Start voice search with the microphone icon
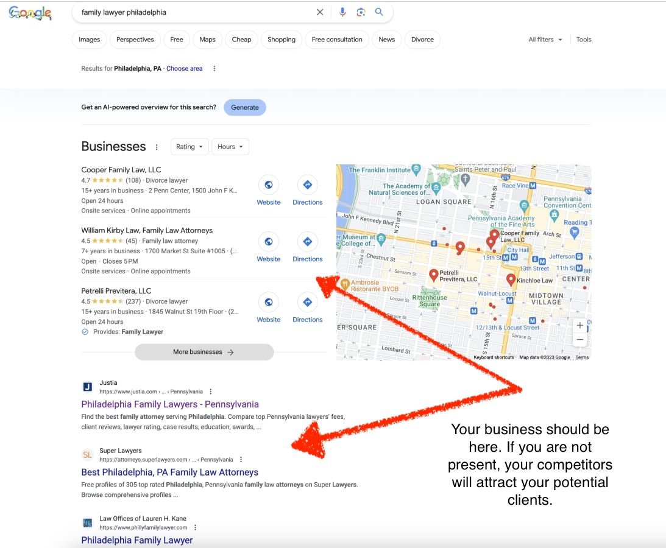This screenshot has height=548, width=666. (x=342, y=12)
